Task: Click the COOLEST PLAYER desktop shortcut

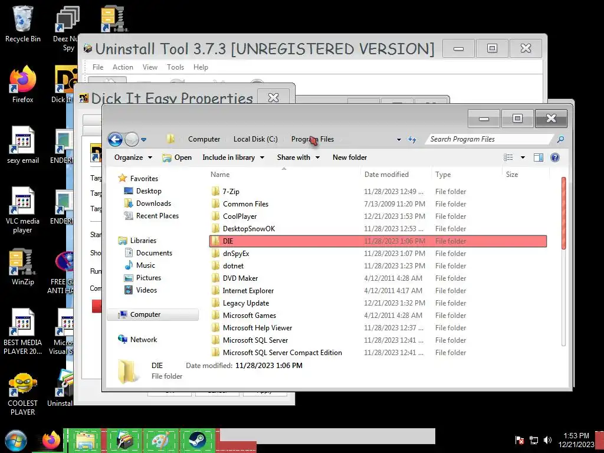Action: [23, 393]
